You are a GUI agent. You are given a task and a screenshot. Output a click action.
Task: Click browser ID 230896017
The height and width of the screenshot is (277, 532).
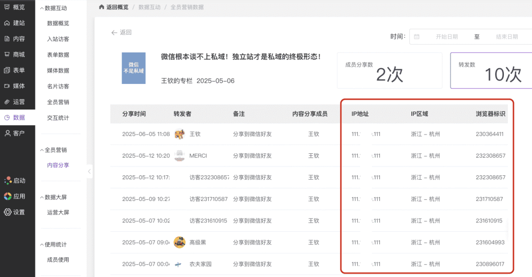(x=490, y=264)
